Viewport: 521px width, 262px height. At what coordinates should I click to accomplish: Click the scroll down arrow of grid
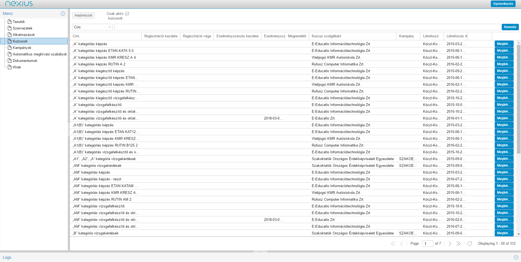tap(519, 234)
